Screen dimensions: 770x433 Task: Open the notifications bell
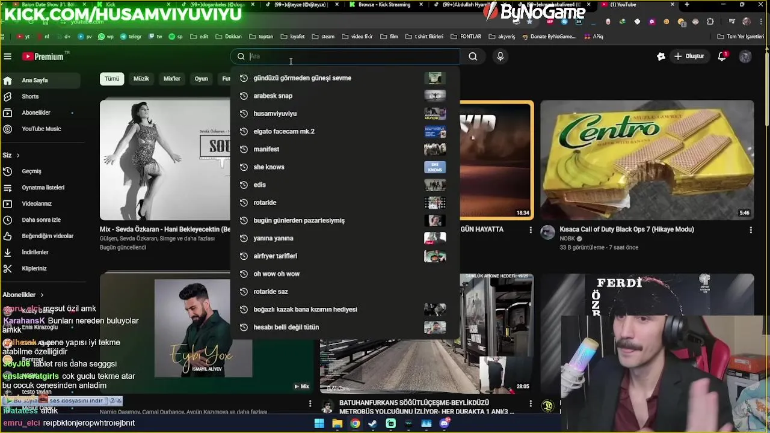pyautogui.click(x=722, y=57)
